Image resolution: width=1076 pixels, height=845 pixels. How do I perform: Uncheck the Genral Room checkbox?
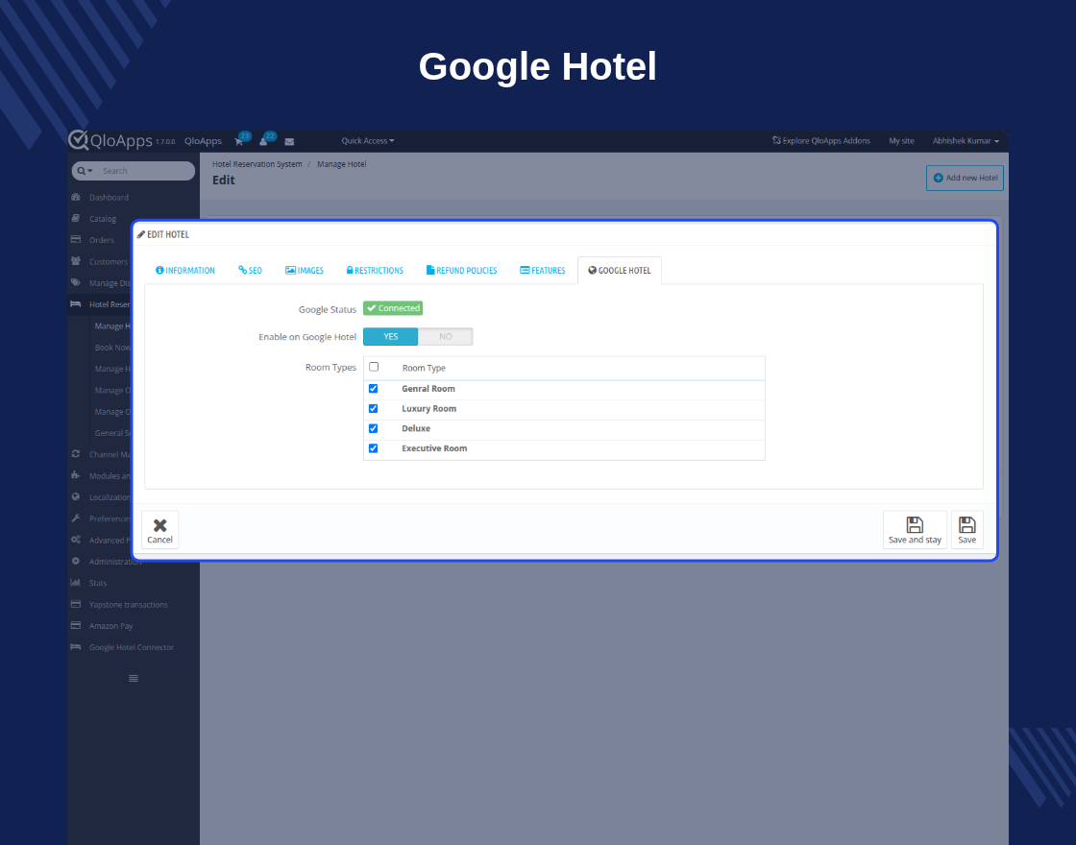pos(374,389)
